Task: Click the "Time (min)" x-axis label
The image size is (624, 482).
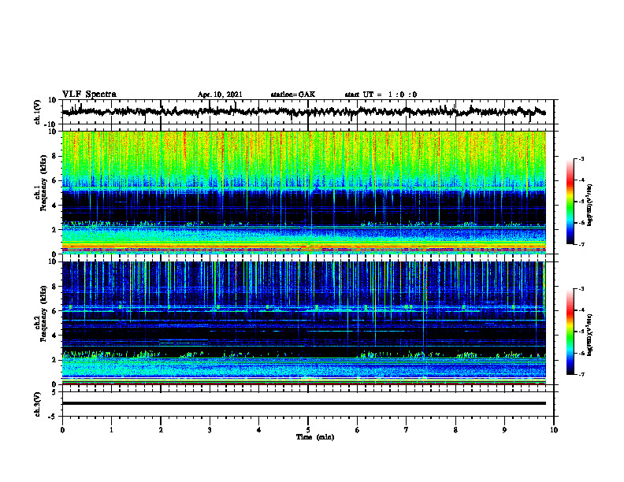Action: (x=315, y=437)
